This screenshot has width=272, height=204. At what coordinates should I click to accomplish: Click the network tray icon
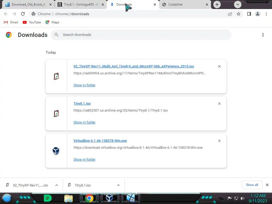pos(236,198)
